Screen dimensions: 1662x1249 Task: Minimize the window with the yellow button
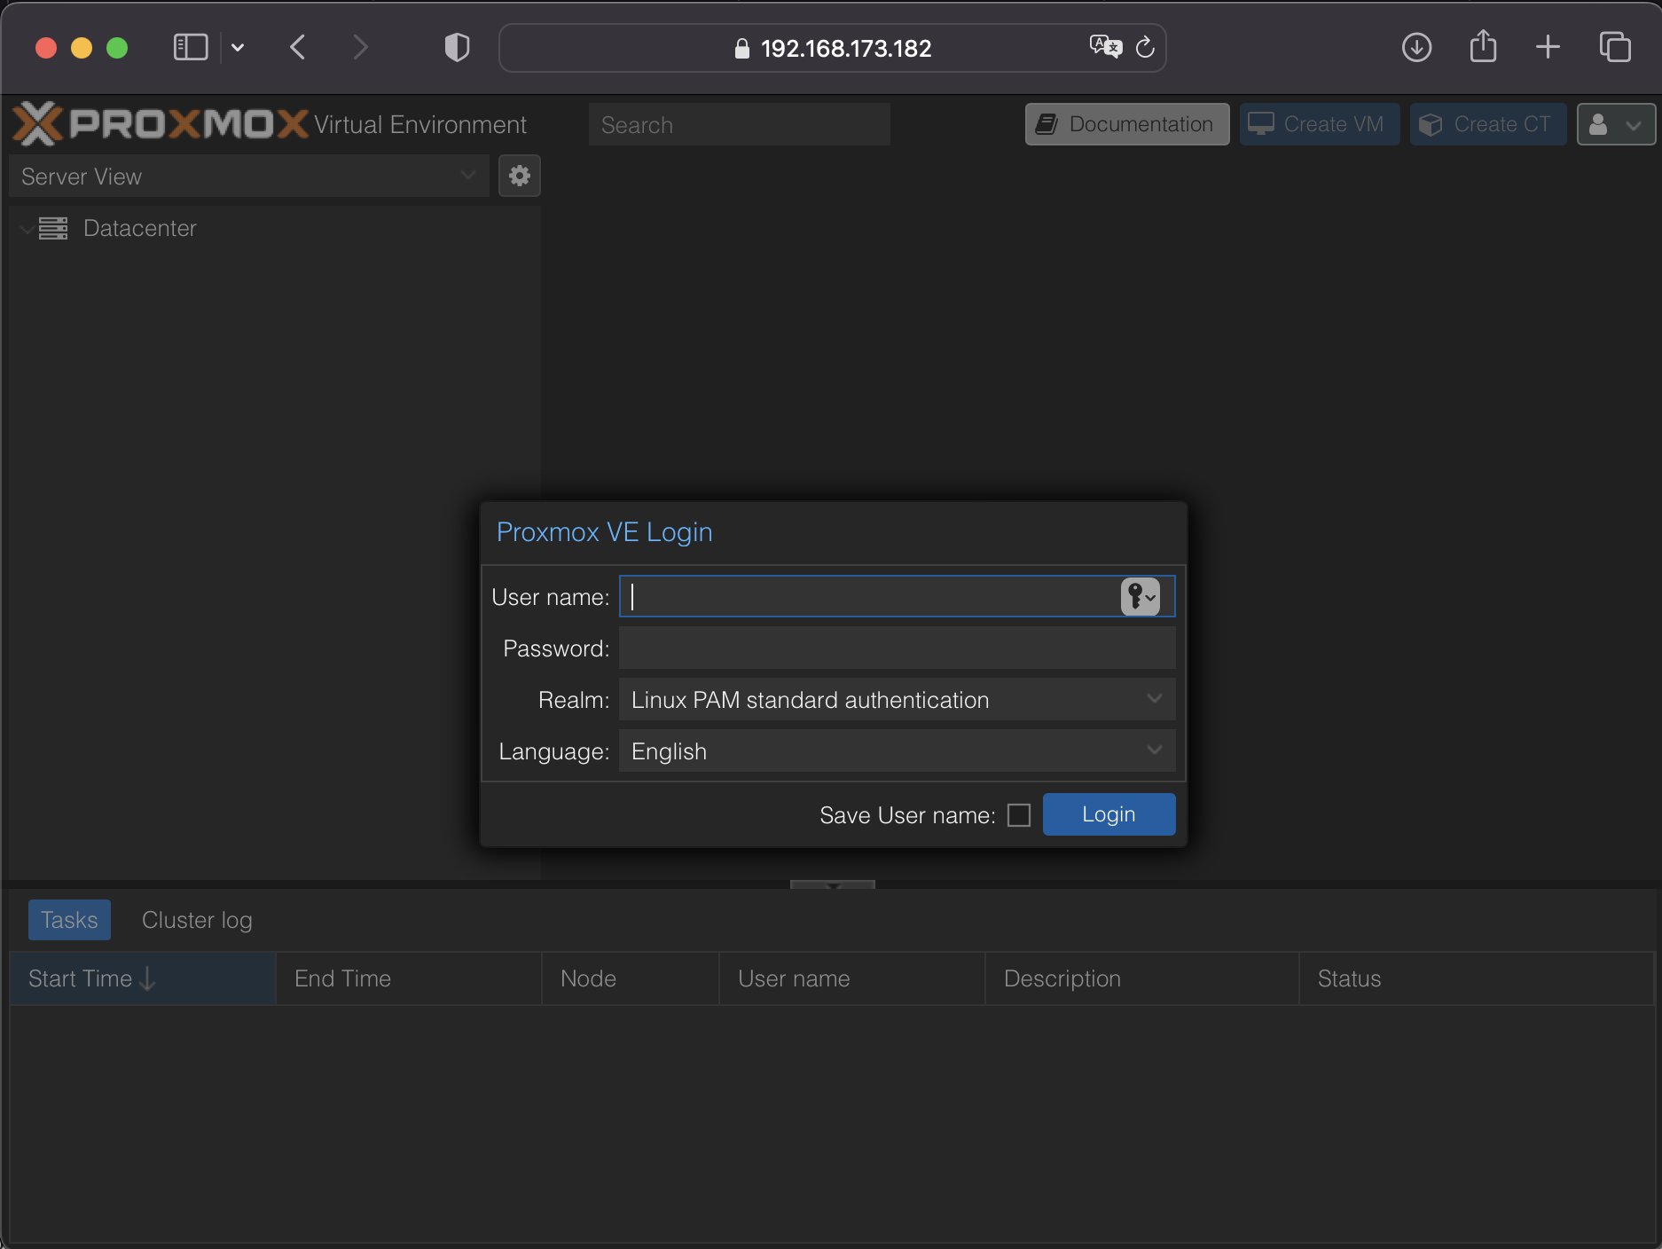[82, 48]
